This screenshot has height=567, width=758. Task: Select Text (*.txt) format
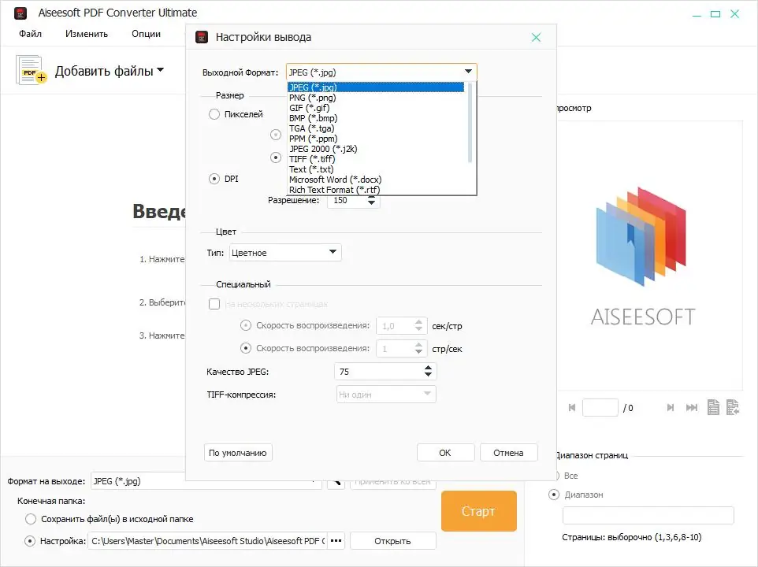(x=376, y=169)
